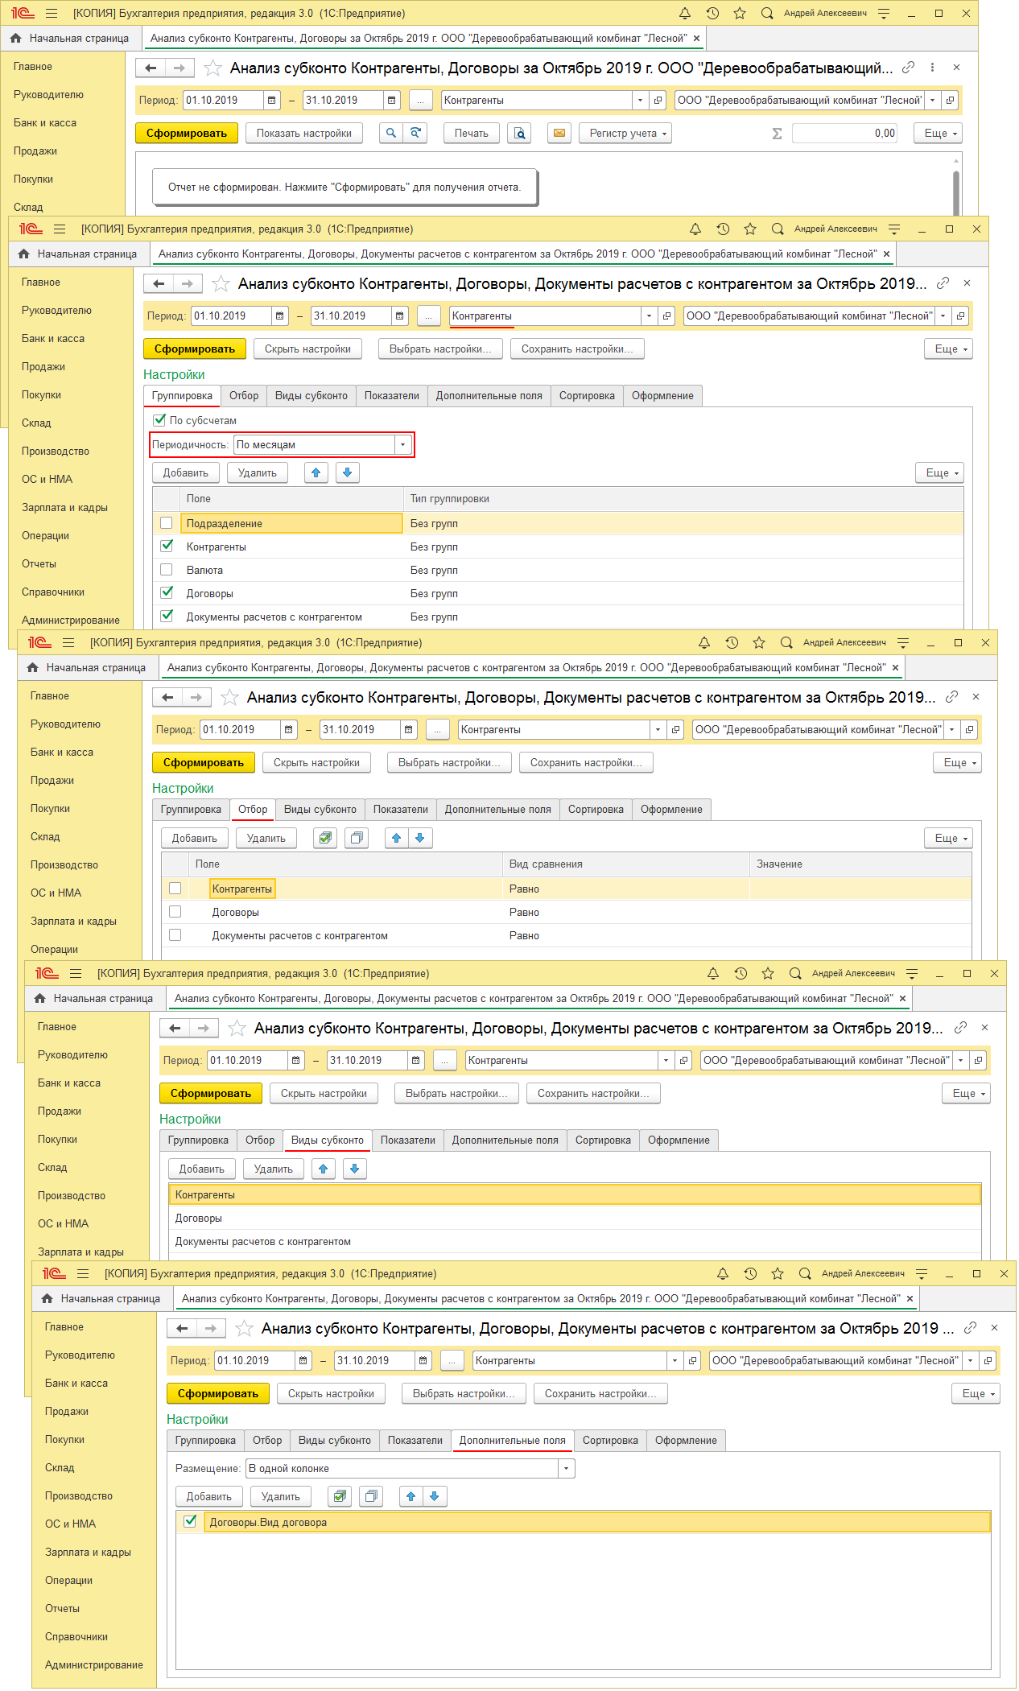The image size is (1019, 1691).
Task: Click Выбрать настройки in the Группировка settings window
Action: tap(440, 349)
